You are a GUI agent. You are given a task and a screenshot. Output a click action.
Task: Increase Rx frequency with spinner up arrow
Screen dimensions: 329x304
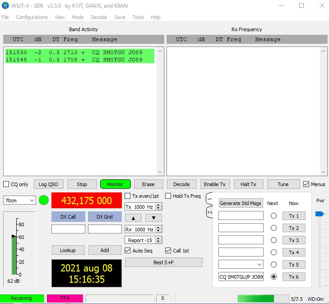pyautogui.click(x=158, y=228)
